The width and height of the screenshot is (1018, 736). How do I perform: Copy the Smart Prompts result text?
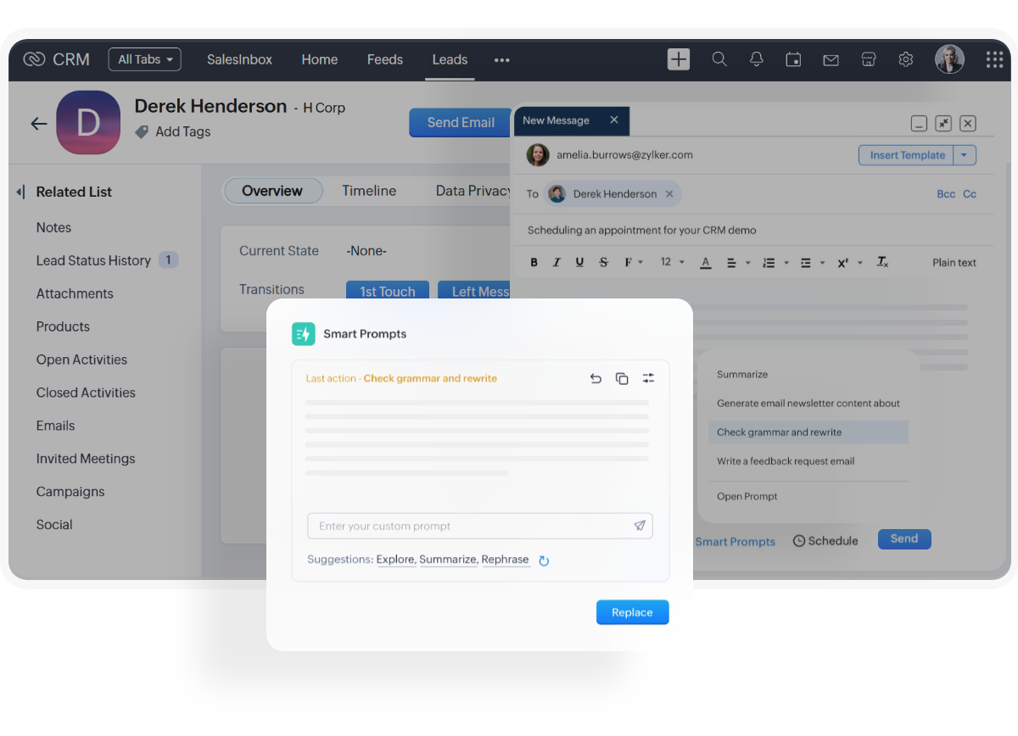622,378
